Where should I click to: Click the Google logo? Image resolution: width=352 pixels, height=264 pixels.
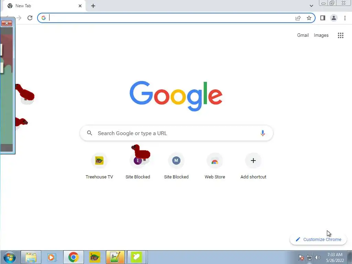pos(176,96)
